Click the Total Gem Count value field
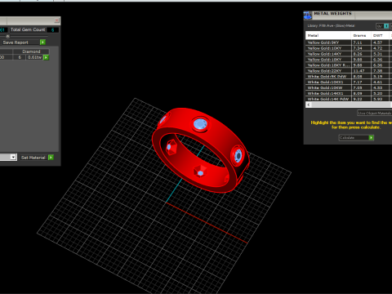The height and width of the screenshot is (294, 392). click(52, 29)
